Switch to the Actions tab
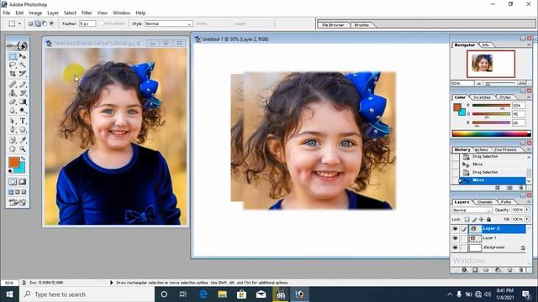The width and height of the screenshot is (538, 302). [x=482, y=149]
